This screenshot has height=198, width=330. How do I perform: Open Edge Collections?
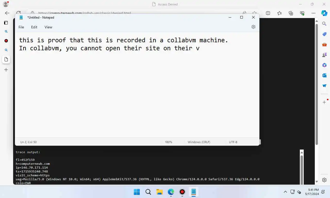click(291, 13)
